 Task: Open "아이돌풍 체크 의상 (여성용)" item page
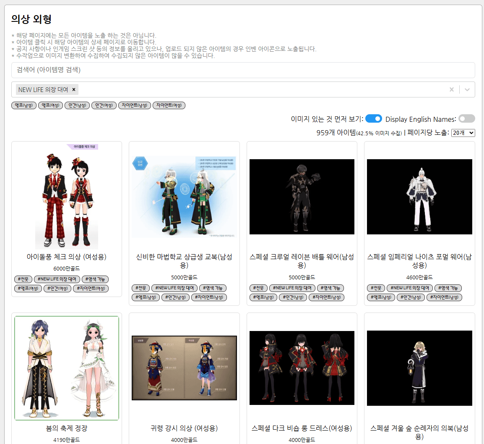66,256
